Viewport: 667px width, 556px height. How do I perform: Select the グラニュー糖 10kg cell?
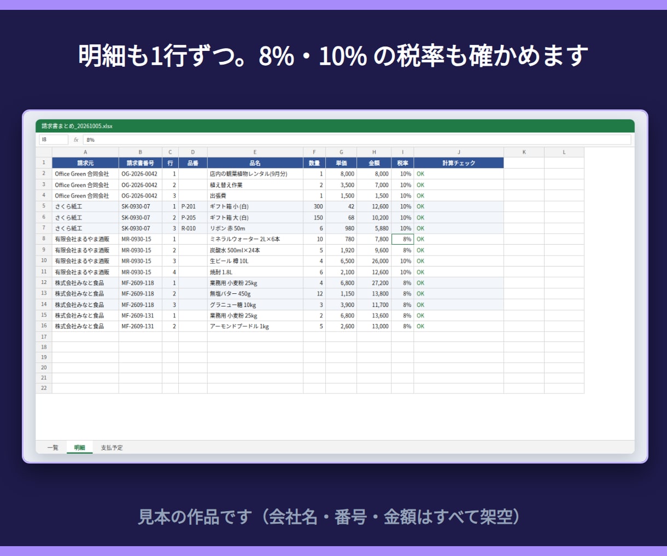[255, 305]
